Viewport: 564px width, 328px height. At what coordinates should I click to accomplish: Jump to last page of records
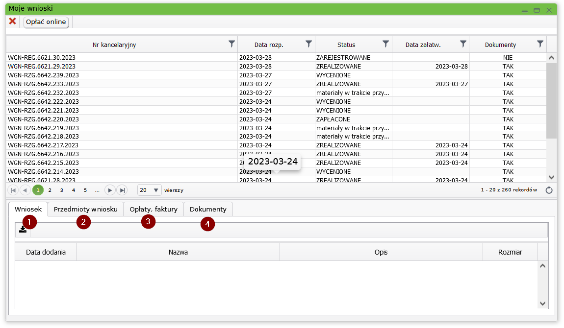[122, 190]
